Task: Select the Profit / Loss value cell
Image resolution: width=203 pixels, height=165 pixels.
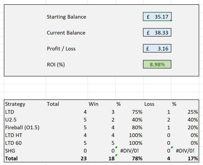Action: 157,49
